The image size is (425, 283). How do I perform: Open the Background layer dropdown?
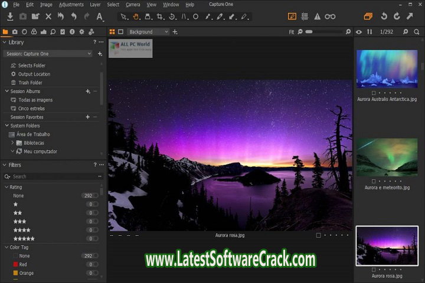tap(148, 32)
